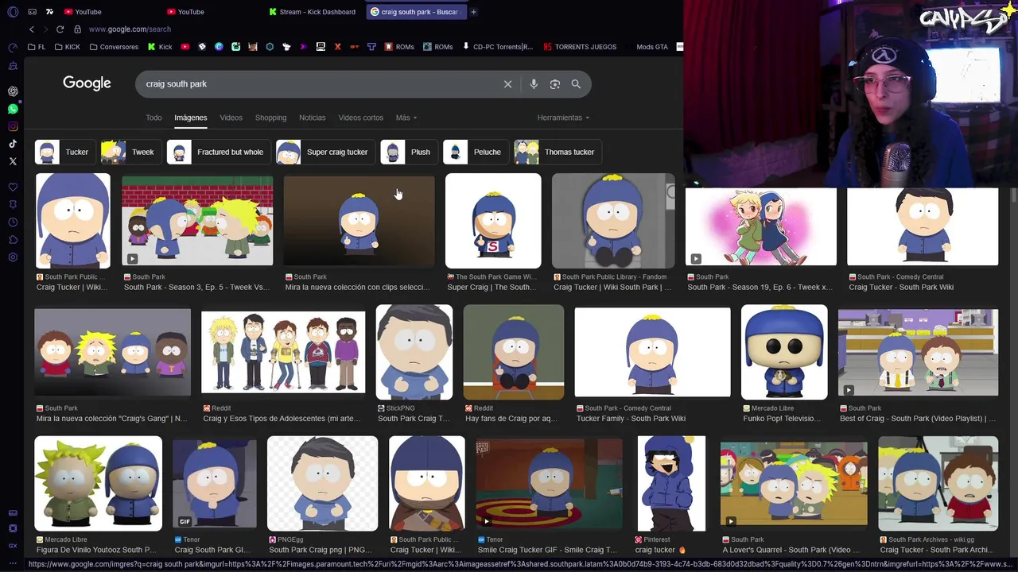
Task: Open the FL bookmarks folder
Action: pyautogui.click(x=37, y=47)
